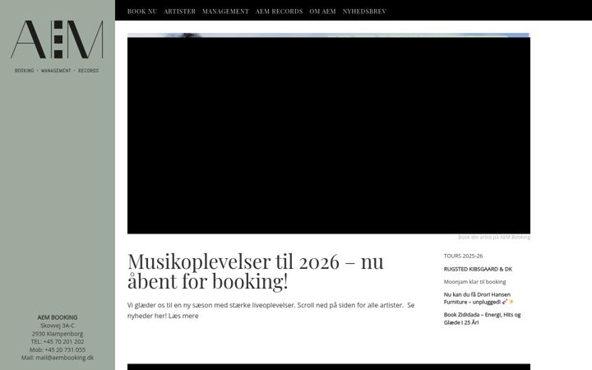Open headline 'Musikoplevelser til 2026' article
Viewport: 592px width, 370px height.
256,271
